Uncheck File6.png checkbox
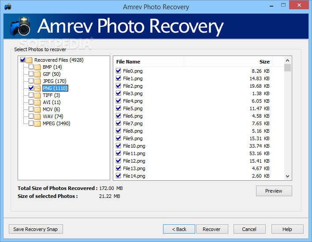Image resolution: width=312 pixels, height=242 pixels. coord(119,115)
